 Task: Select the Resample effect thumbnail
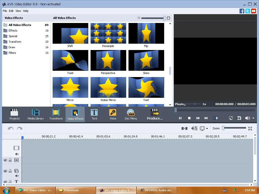pyautogui.click(x=108, y=33)
